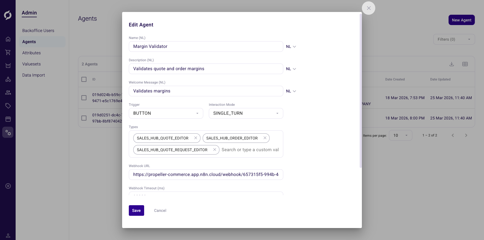Click the New Agent button
The image size is (484, 240).
(461, 20)
